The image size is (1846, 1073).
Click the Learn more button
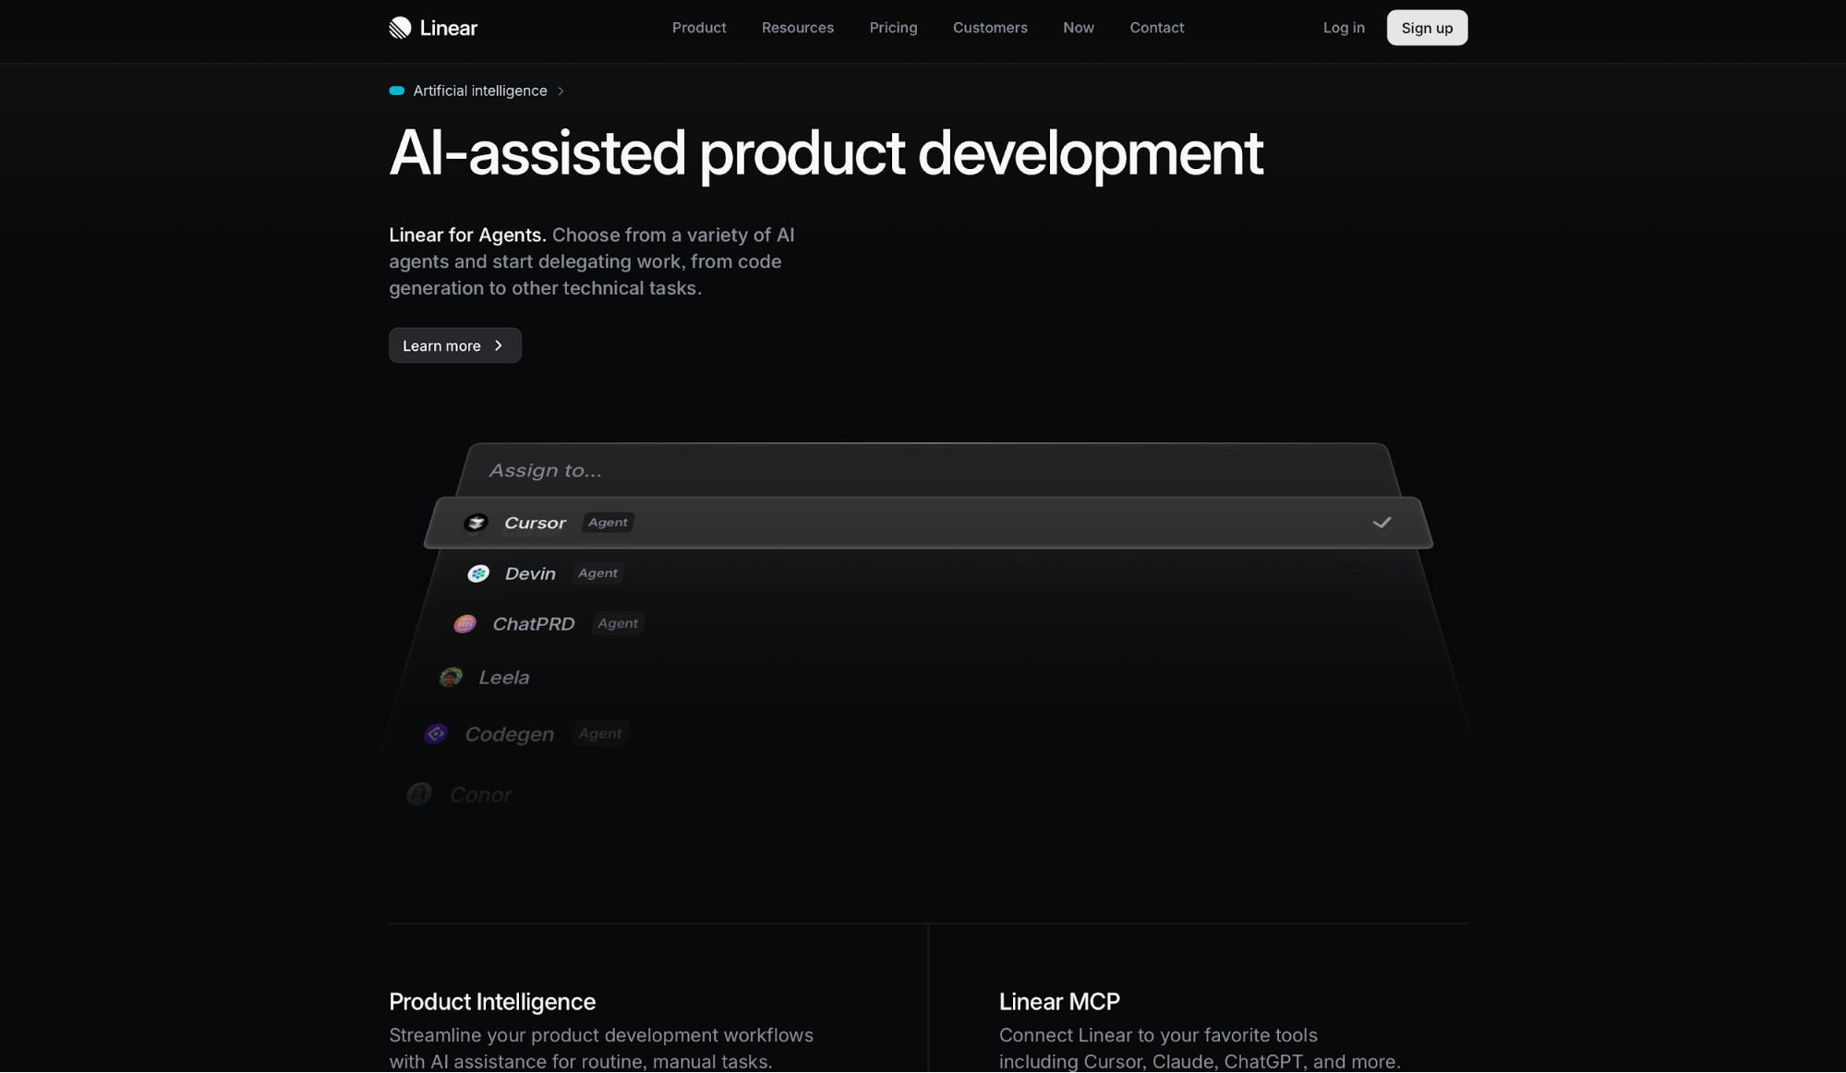pyautogui.click(x=454, y=345)
